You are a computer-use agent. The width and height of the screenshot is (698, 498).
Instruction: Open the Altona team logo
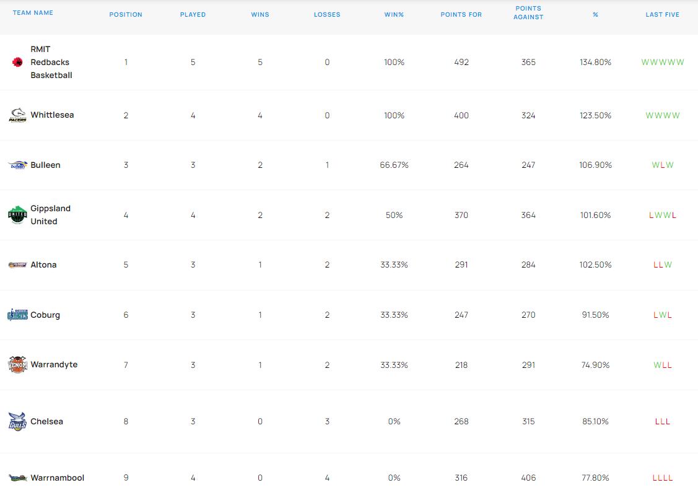[18, 265]
